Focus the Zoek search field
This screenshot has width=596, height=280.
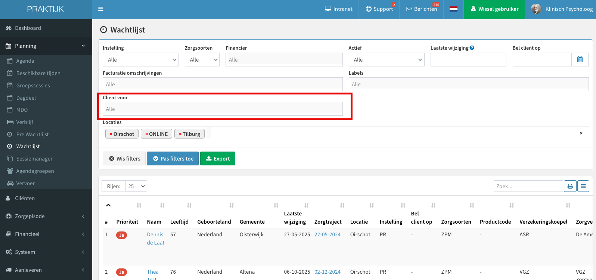coord(528,186)
